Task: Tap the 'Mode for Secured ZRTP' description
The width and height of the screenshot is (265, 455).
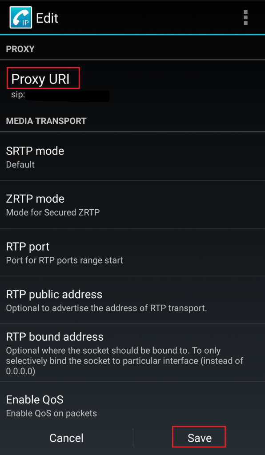Action: click(x=53, y=212)
